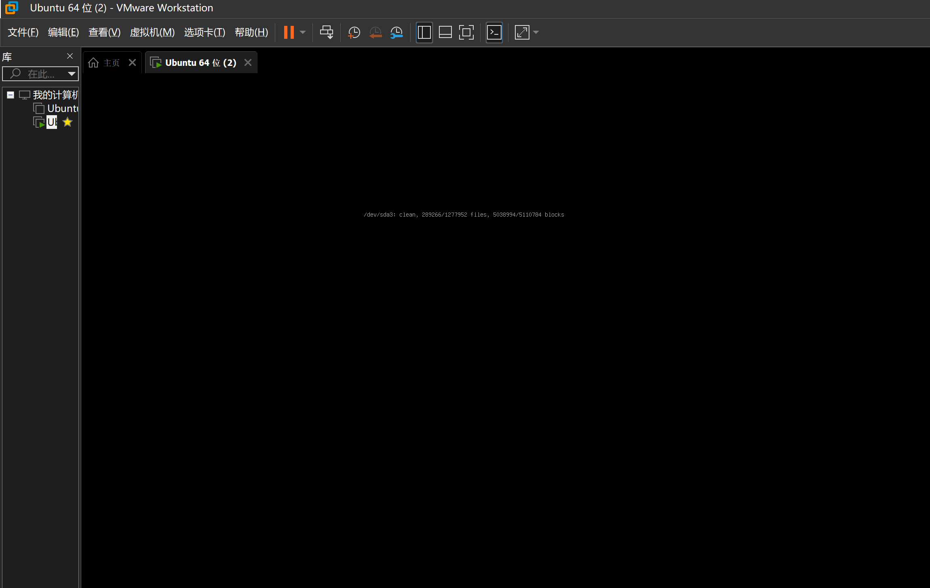The height and width of the screenshot is (588, 930).
Task: Collapse the 我的计算机 tree node
Action: [11, 95]
